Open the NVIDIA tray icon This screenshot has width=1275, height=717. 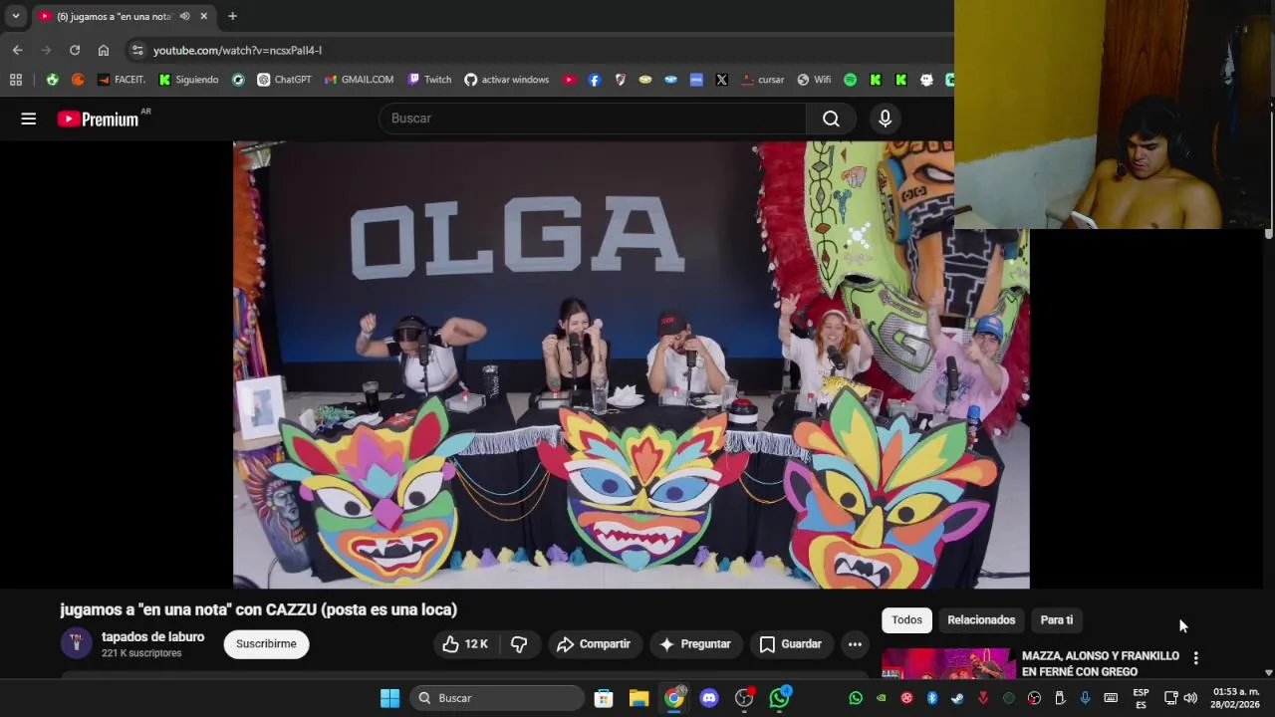click(x=881, y=698)
